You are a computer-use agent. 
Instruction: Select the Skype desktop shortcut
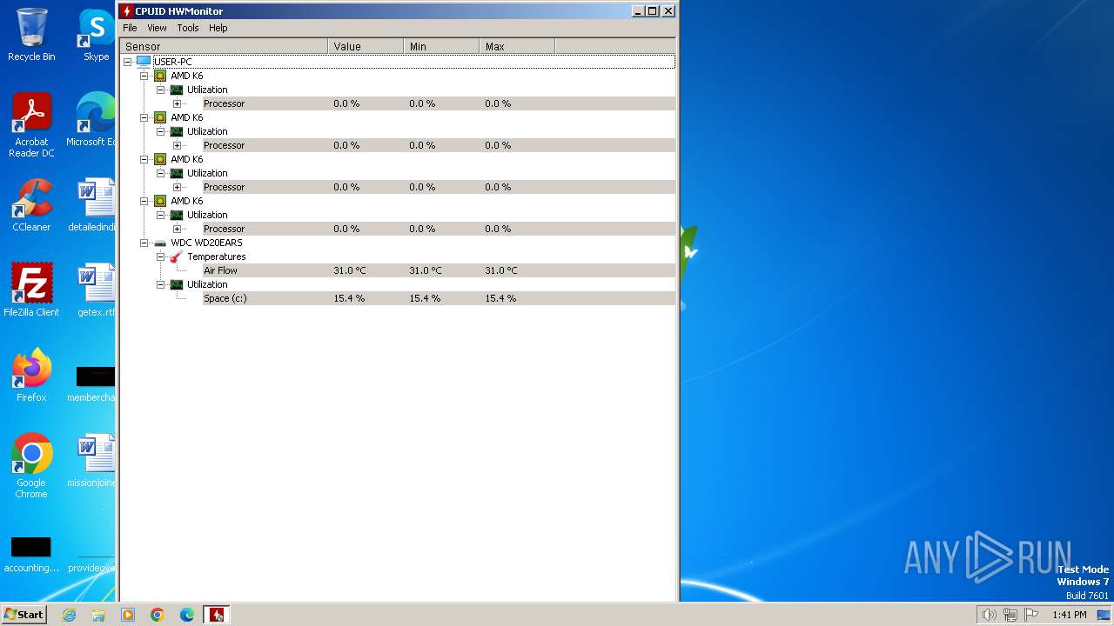click(96, 35)
